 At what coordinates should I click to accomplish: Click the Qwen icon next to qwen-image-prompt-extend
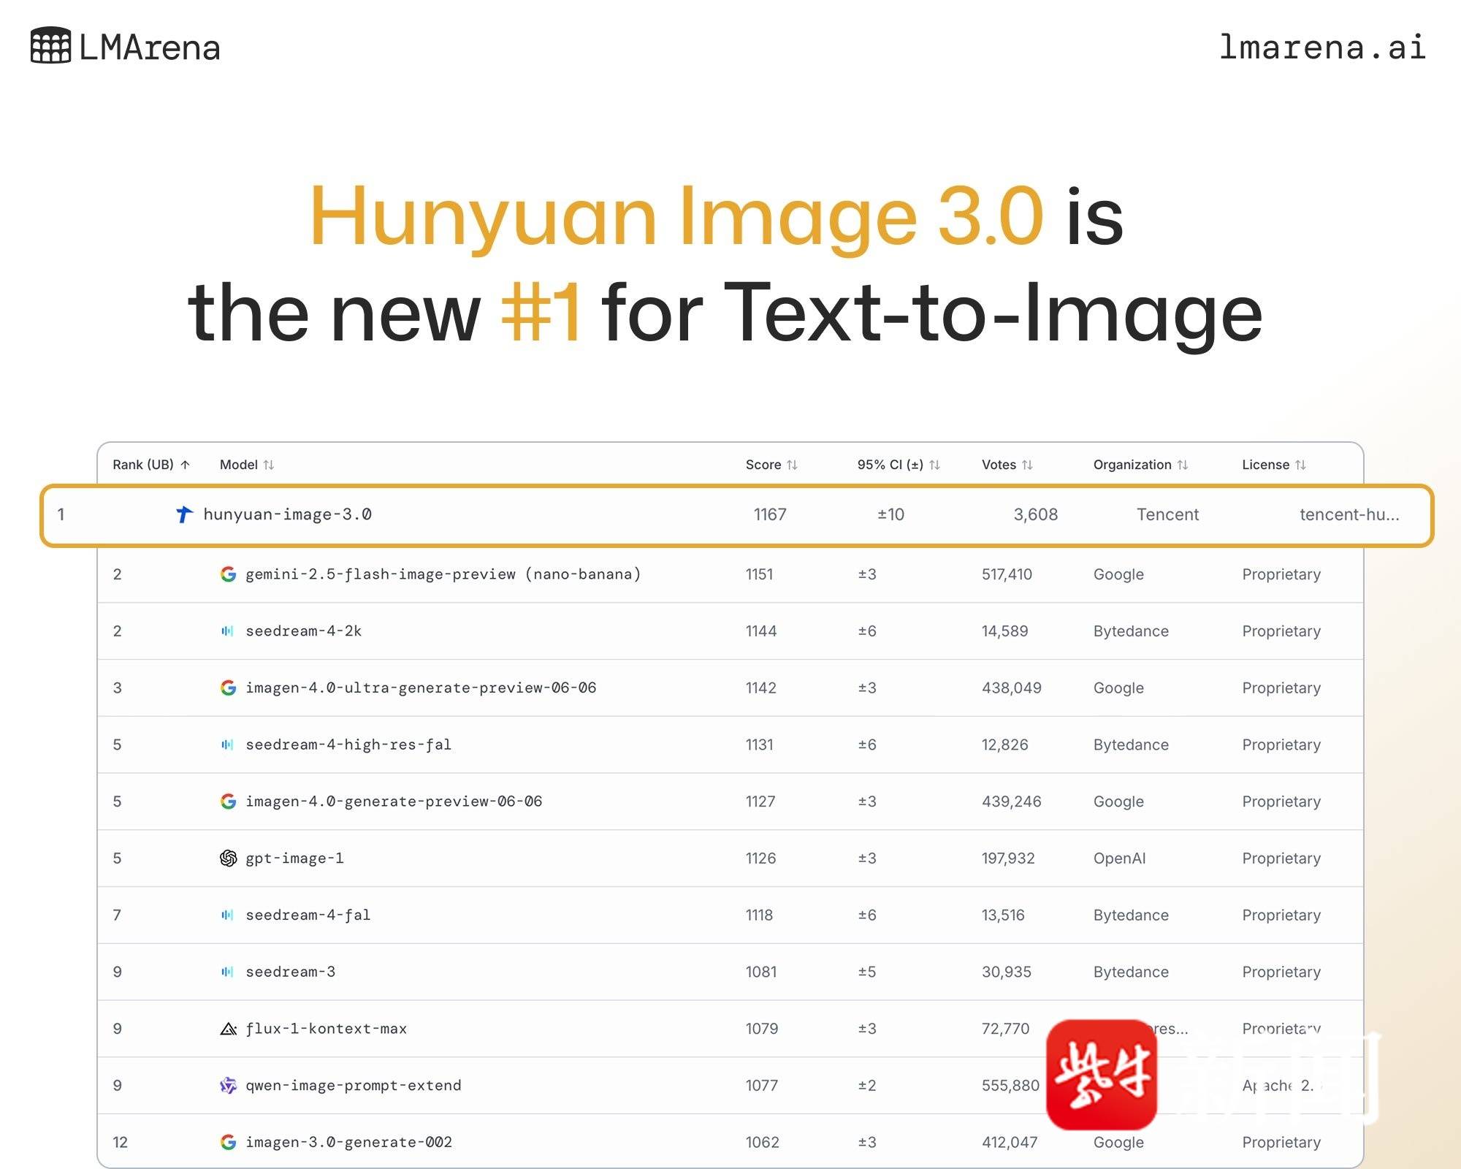(228, 1086)
